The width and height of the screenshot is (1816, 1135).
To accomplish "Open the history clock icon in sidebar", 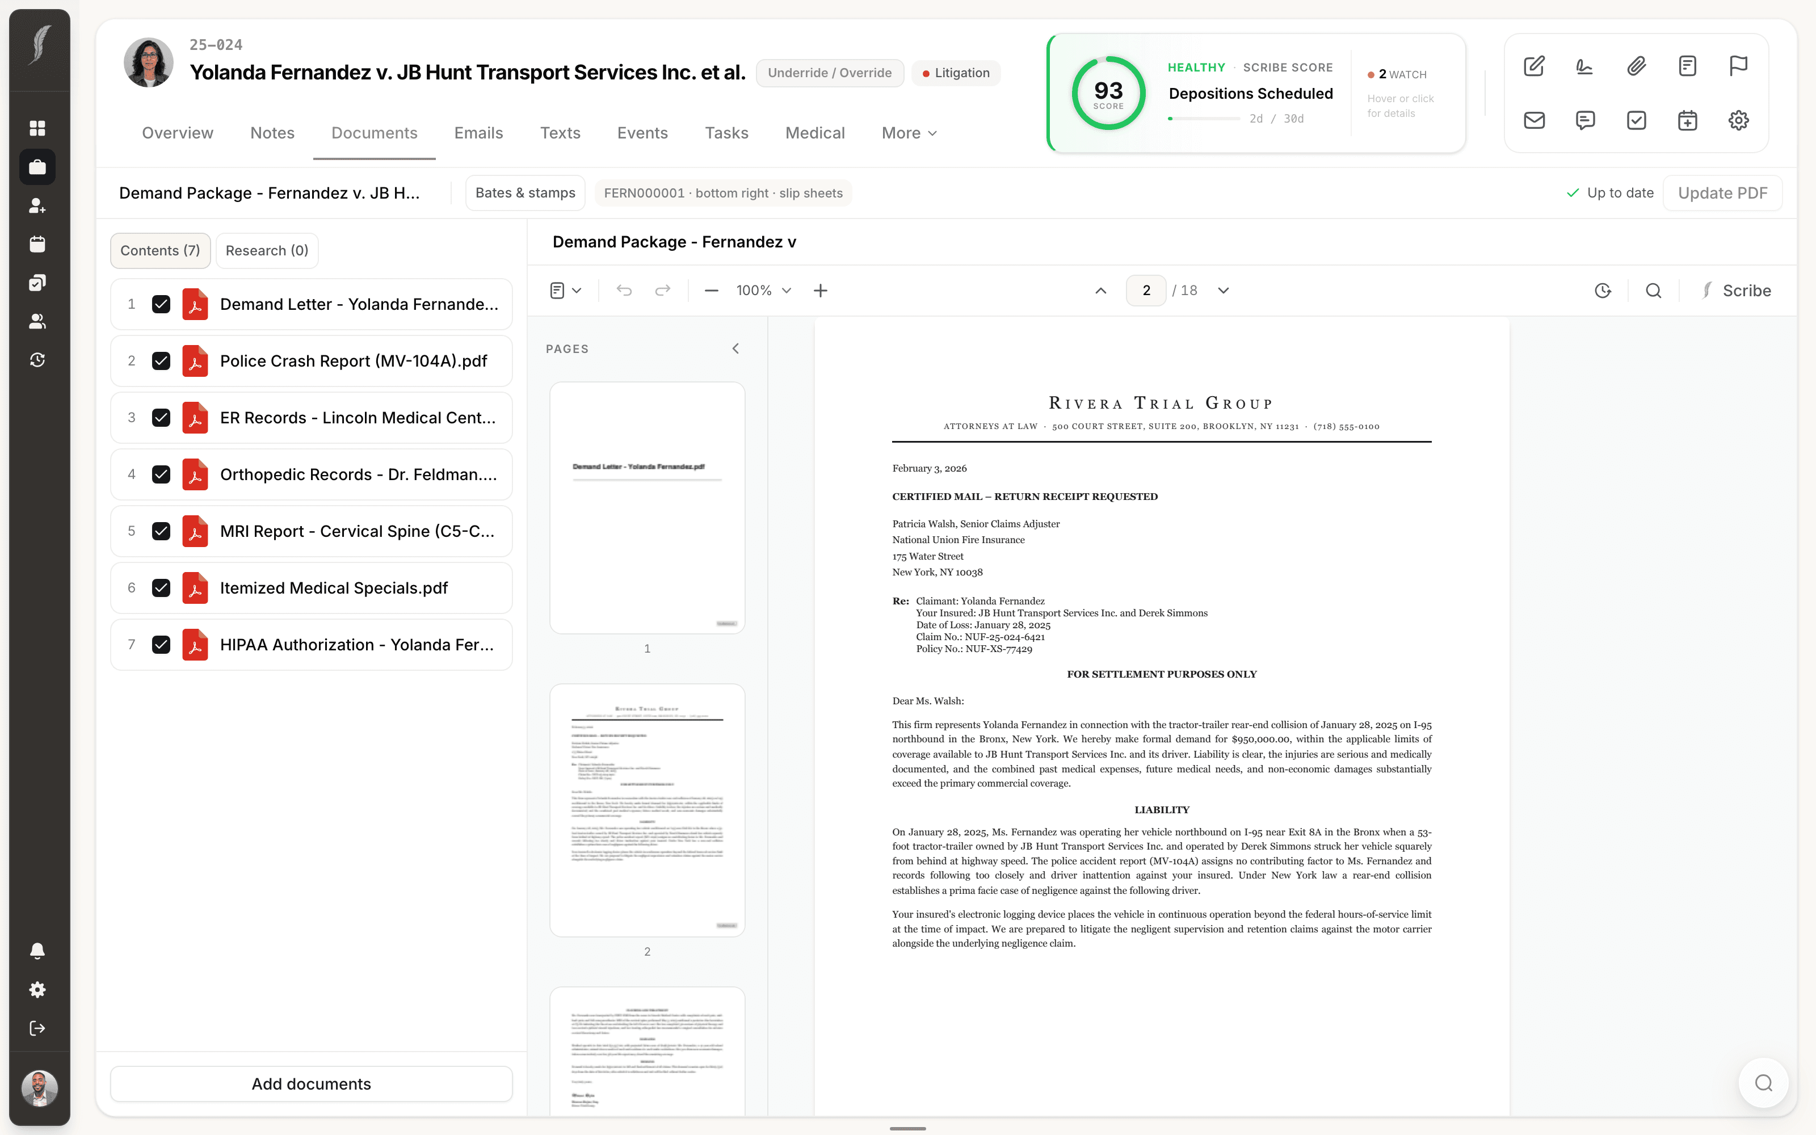I will coord(37,360).
